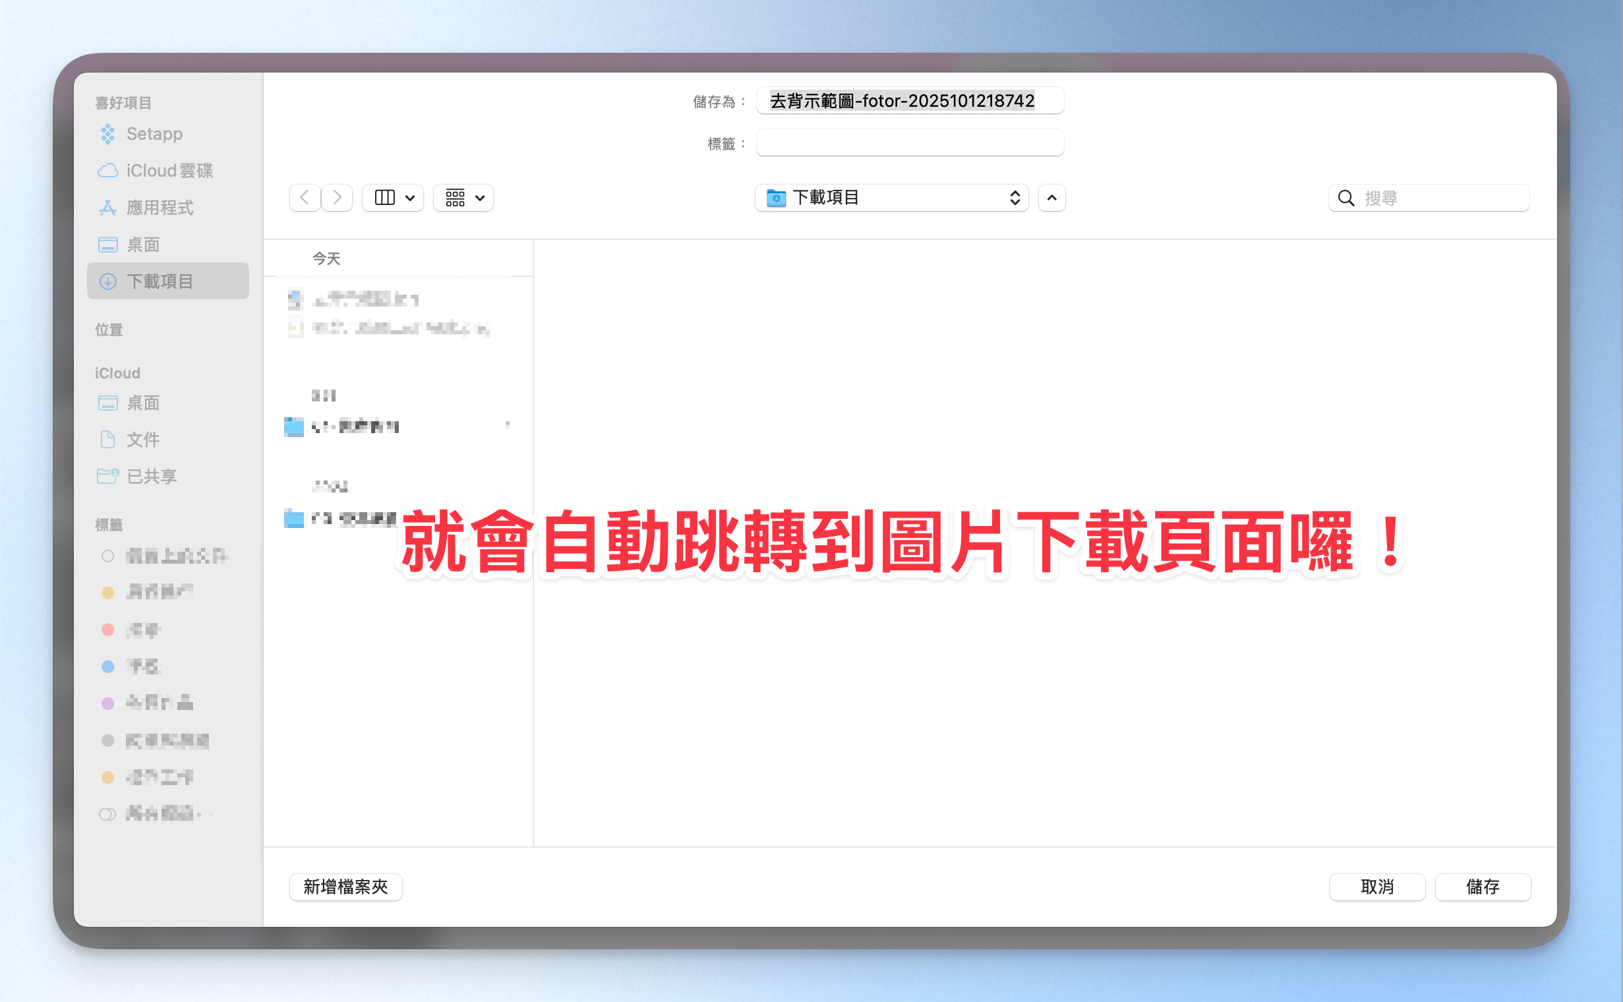Viewport: 1623px width, 1002px height.
Task: Open the icon grouping options dropdown
Action: pos(464,198)
